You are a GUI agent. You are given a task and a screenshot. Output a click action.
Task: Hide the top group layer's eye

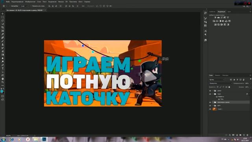point(210,91)
